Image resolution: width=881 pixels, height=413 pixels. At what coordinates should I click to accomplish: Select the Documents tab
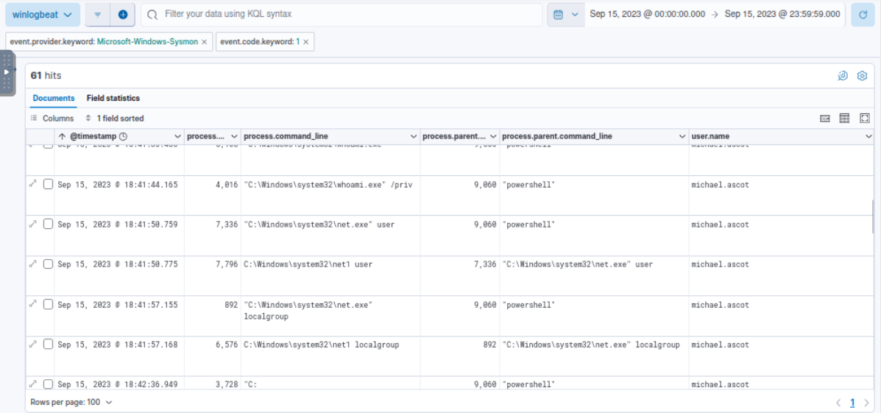tap(54, 98)
